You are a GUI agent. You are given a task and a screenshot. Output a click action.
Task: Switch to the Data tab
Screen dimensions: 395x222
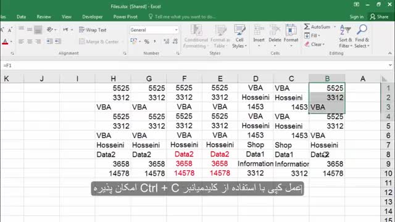click(21, 17)
